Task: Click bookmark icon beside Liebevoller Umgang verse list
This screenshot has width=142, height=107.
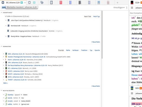Action: click(x=8, y=31)
